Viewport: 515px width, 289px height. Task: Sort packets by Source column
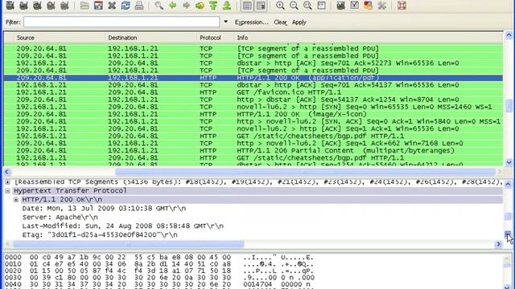[x=59, y=38]
